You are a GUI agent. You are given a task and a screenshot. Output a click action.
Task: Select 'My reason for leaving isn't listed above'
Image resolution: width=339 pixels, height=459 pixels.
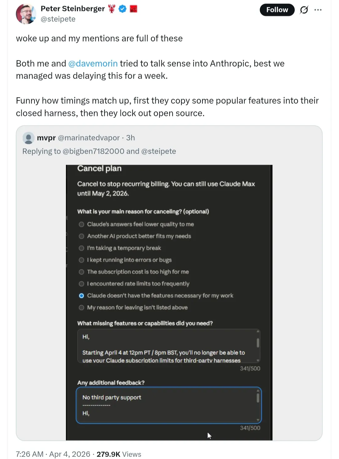click(82, 308)
